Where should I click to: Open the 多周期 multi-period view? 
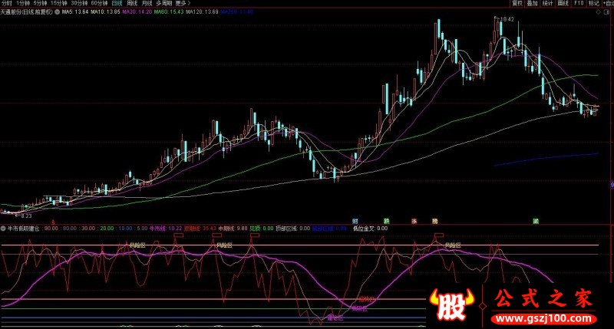click(163, 4)
